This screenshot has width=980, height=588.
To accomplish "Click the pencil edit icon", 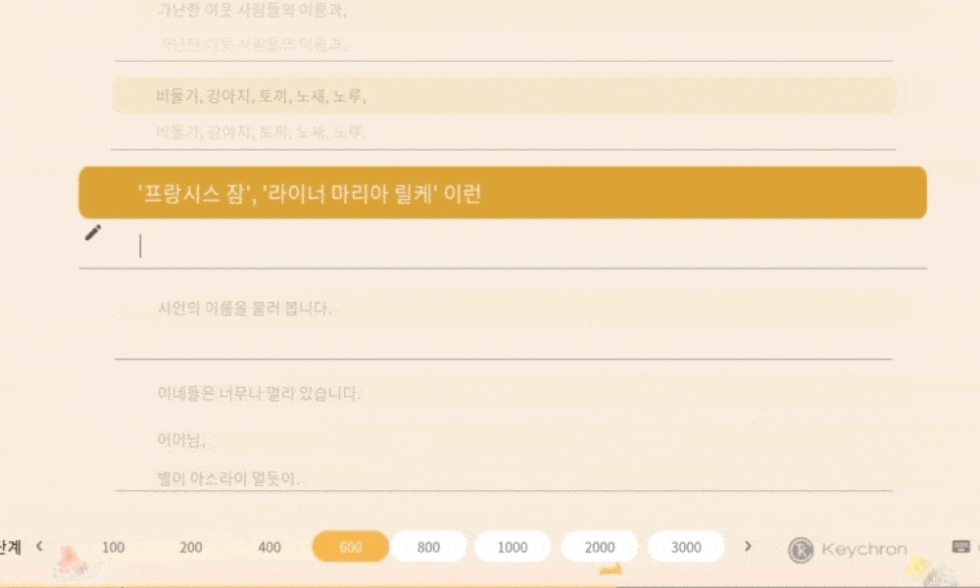I will [x=93, y=232].
